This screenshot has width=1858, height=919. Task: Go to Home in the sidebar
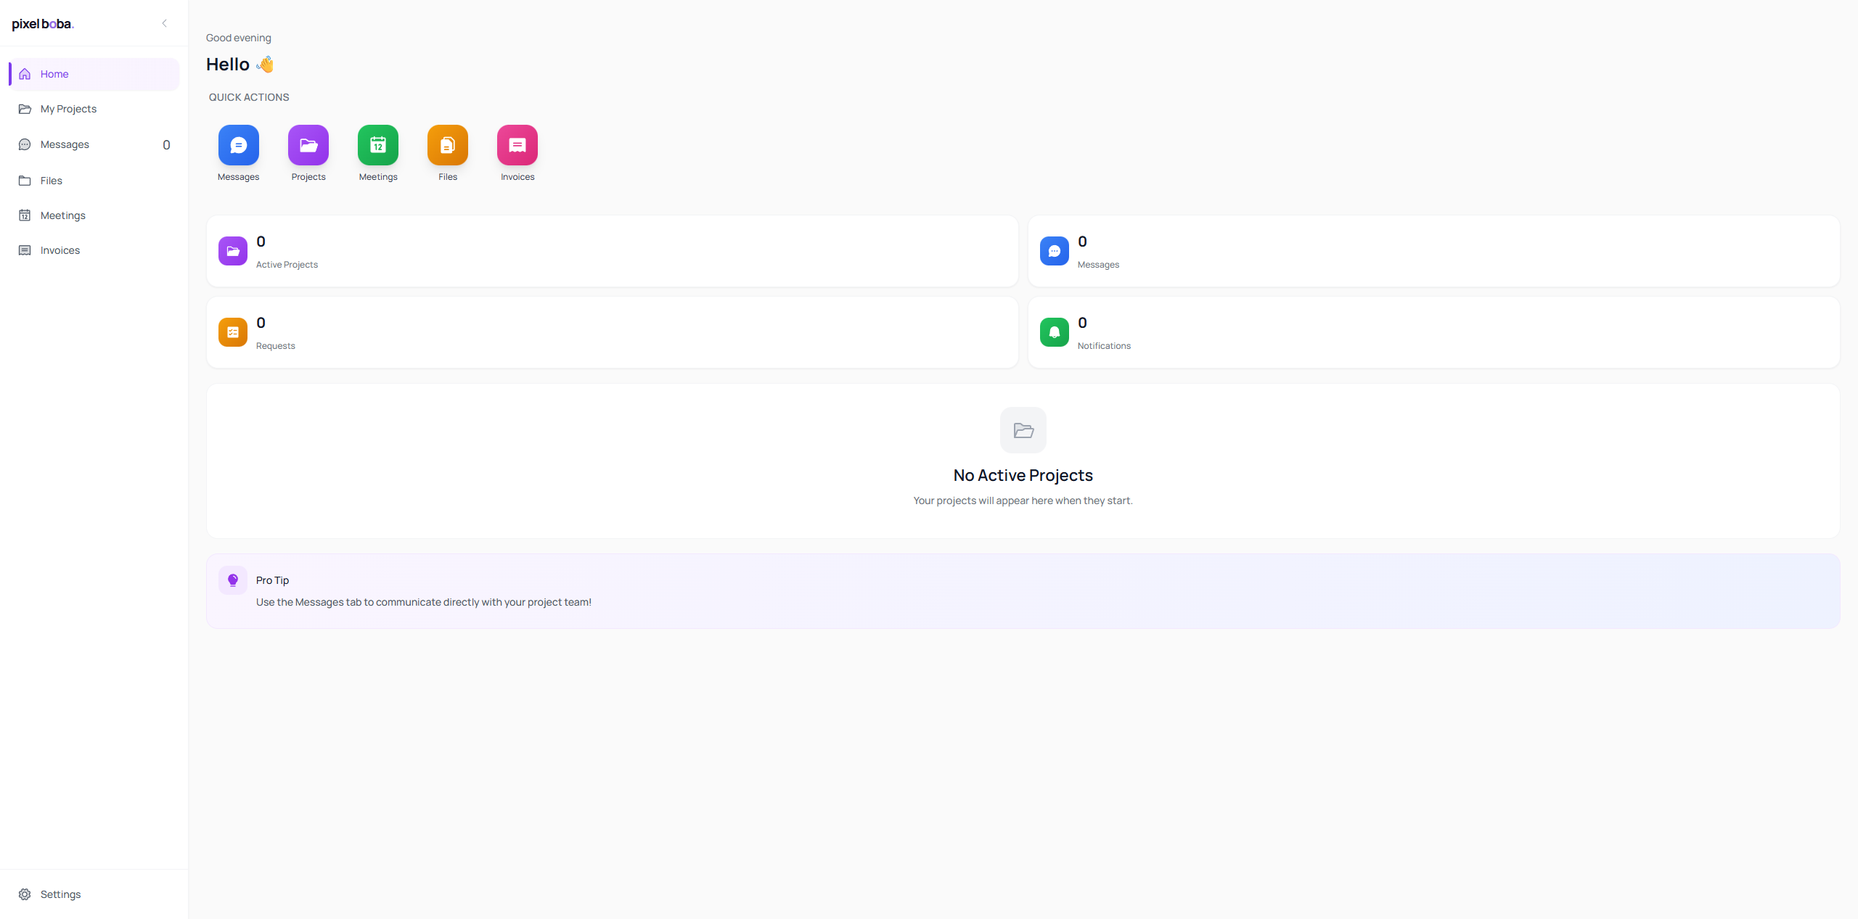click(x=54, y=73)
